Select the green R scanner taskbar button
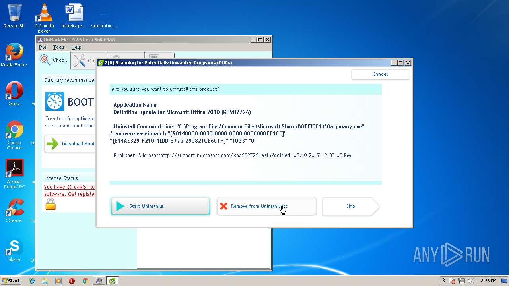The height and width of the screenshot is (286, 509). pyautogui.click(x=113, y=281)
